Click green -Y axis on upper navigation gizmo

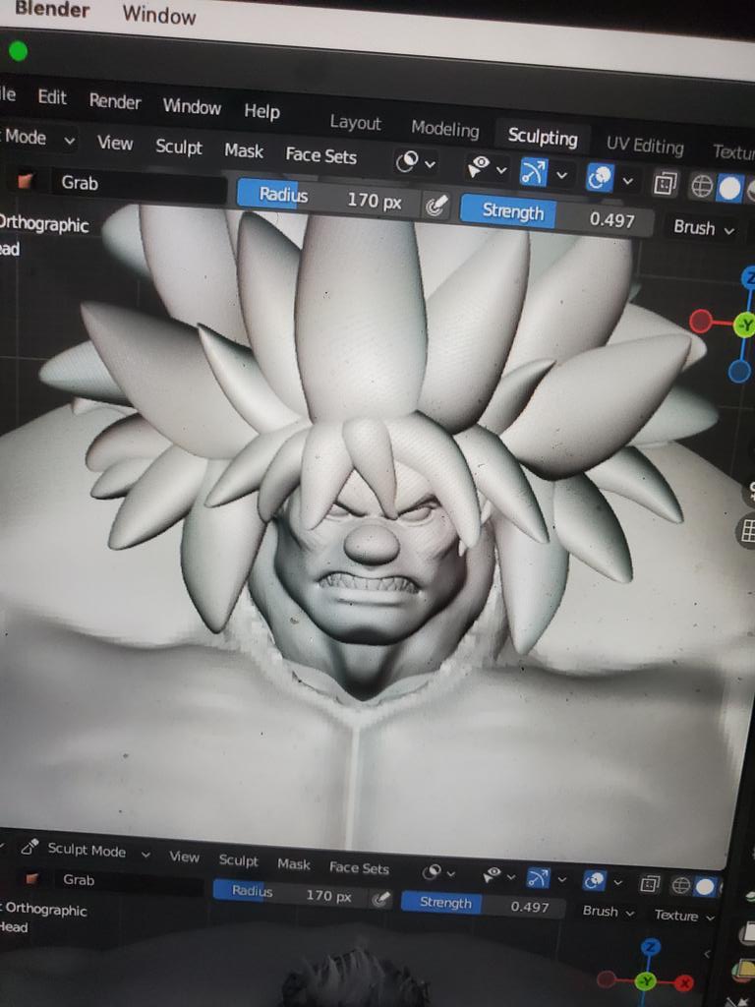tap(744, 325)
